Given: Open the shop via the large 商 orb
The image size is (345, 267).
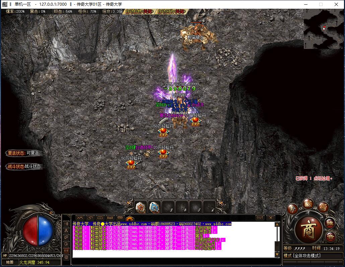Looking at the screenshot, I should [308, 229].
